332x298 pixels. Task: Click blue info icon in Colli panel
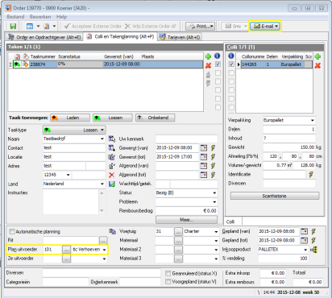(231, 56)
